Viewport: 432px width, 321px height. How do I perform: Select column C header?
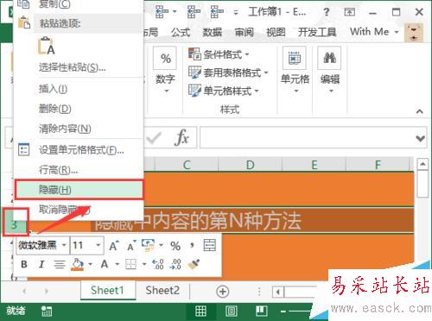pyautogui.click(x=187, y=165)
